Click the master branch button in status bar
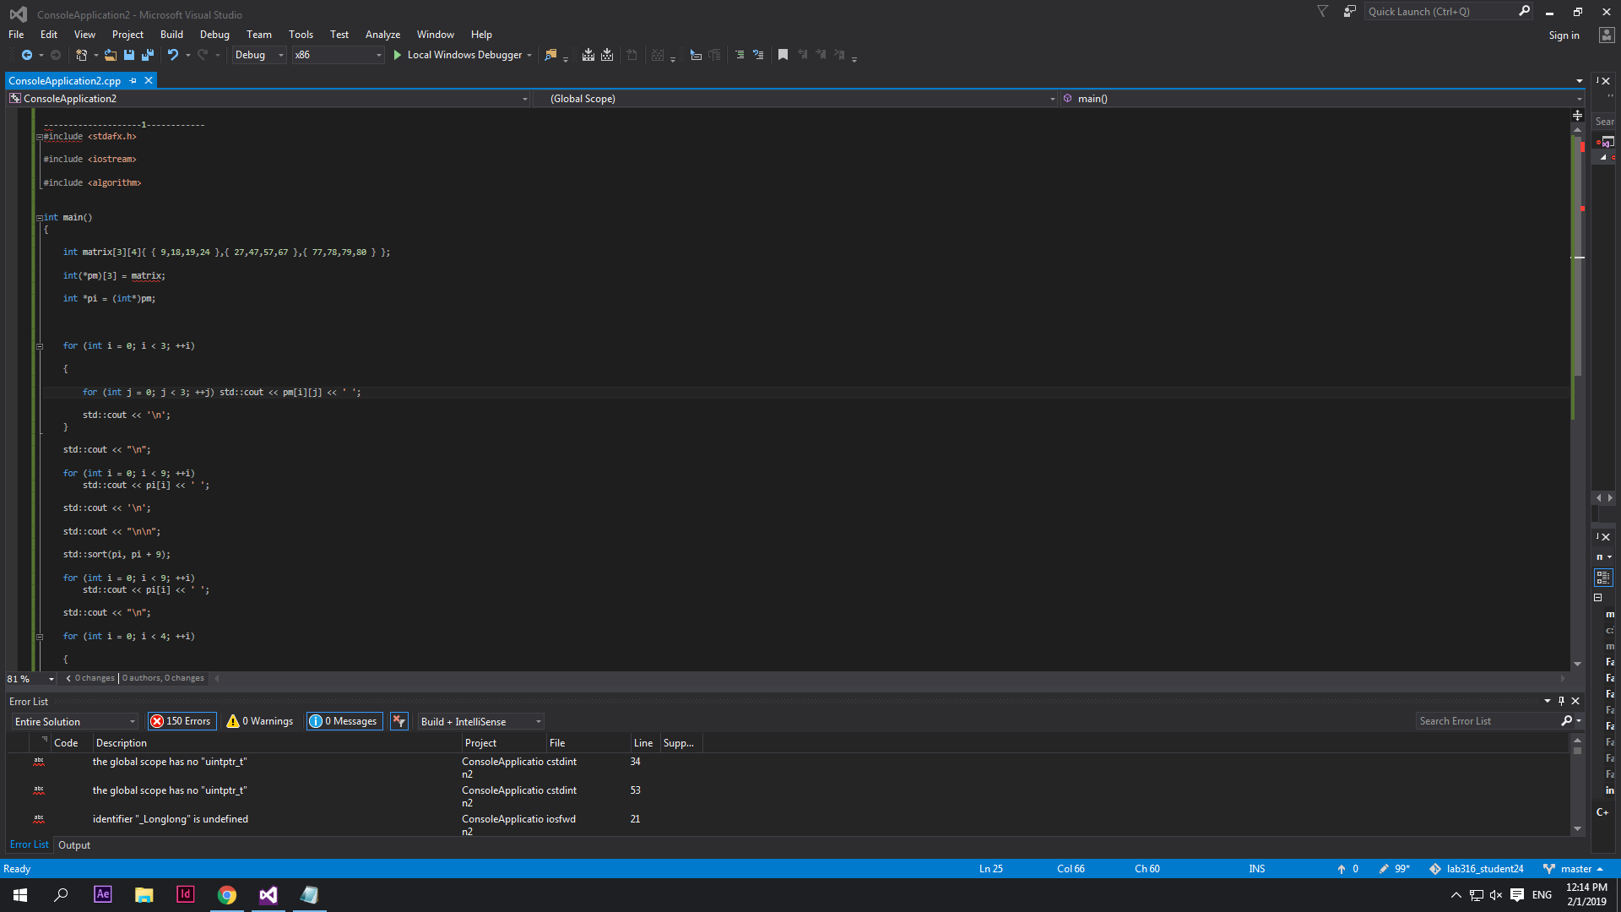The image size is (1621, 912). coord(1575,869)
